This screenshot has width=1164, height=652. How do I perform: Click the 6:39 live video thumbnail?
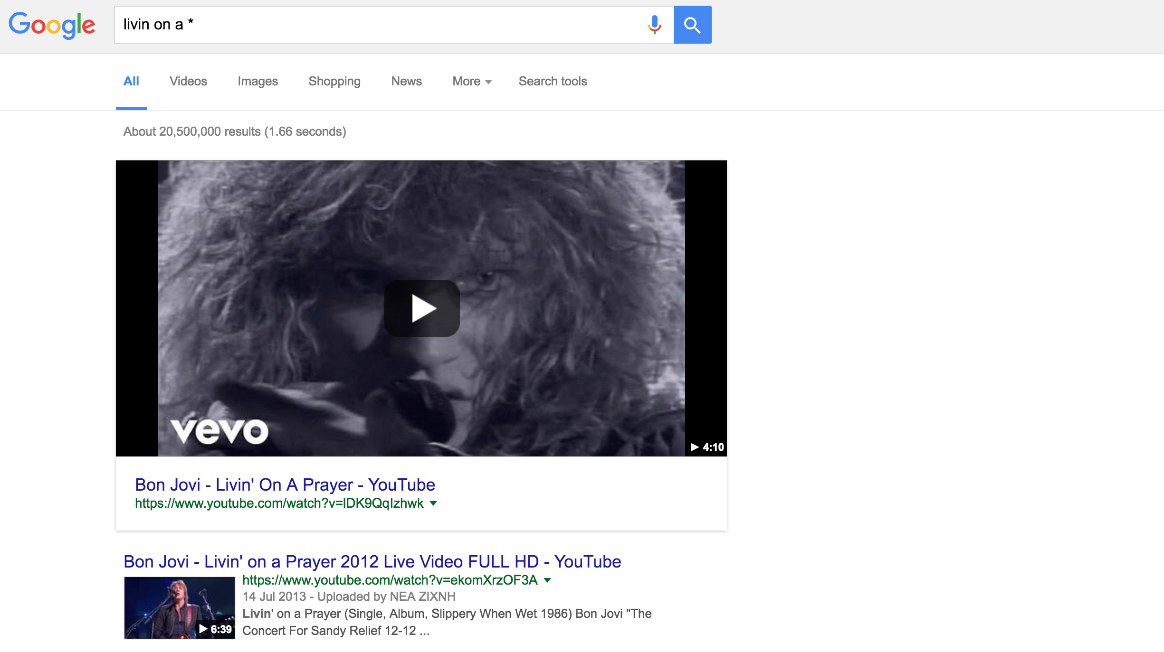click(x=180, y=607)
